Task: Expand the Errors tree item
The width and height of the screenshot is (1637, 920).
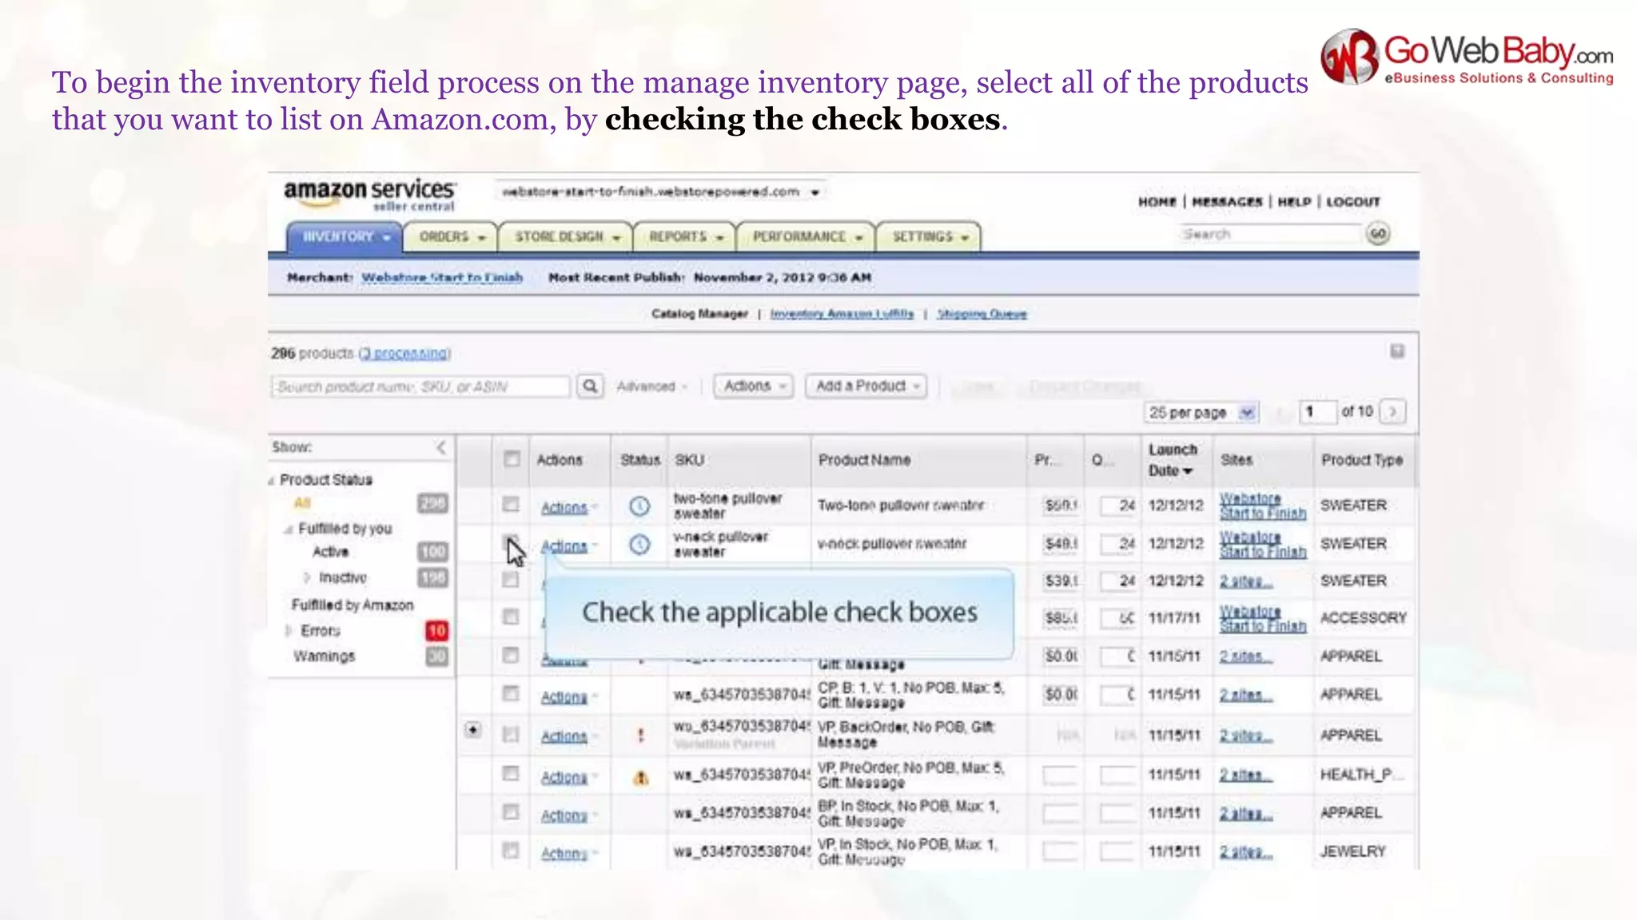Action: coord(288,631)
